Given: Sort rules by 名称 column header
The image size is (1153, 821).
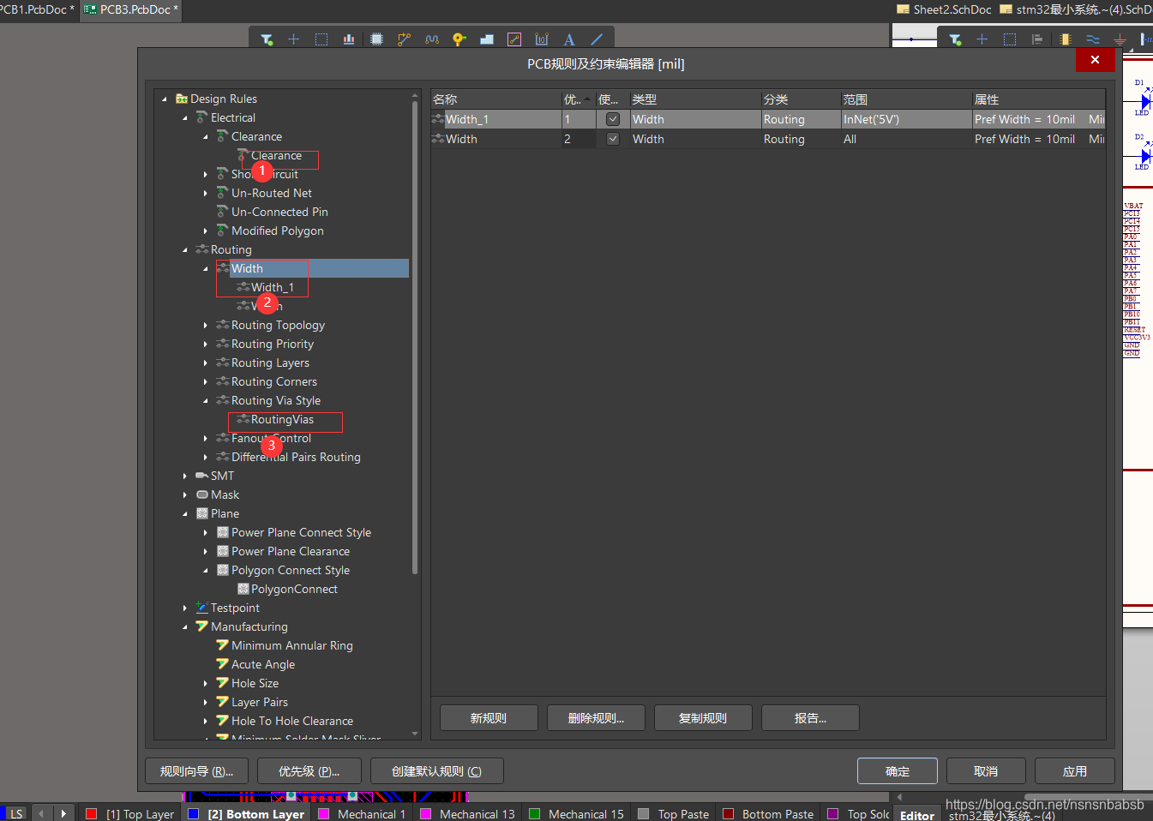Looking at the screenshot, I should [495, 99].
